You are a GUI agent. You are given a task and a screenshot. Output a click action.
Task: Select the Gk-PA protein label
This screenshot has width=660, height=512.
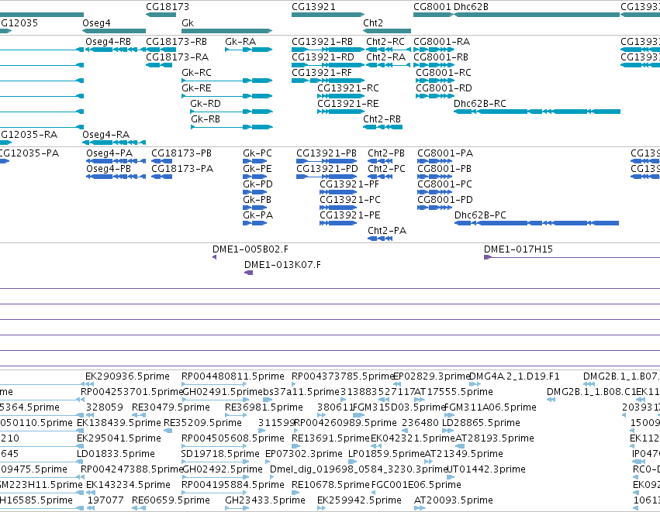coord(258,215)
